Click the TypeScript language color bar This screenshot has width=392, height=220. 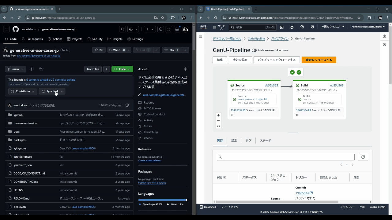pyautogui.click(x=162, y=200)
